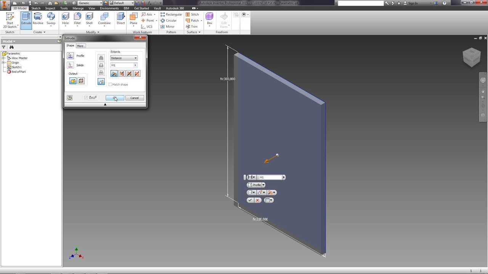
Task: Toggle the Match shape checkbox
Action: [x=110, y=84]
